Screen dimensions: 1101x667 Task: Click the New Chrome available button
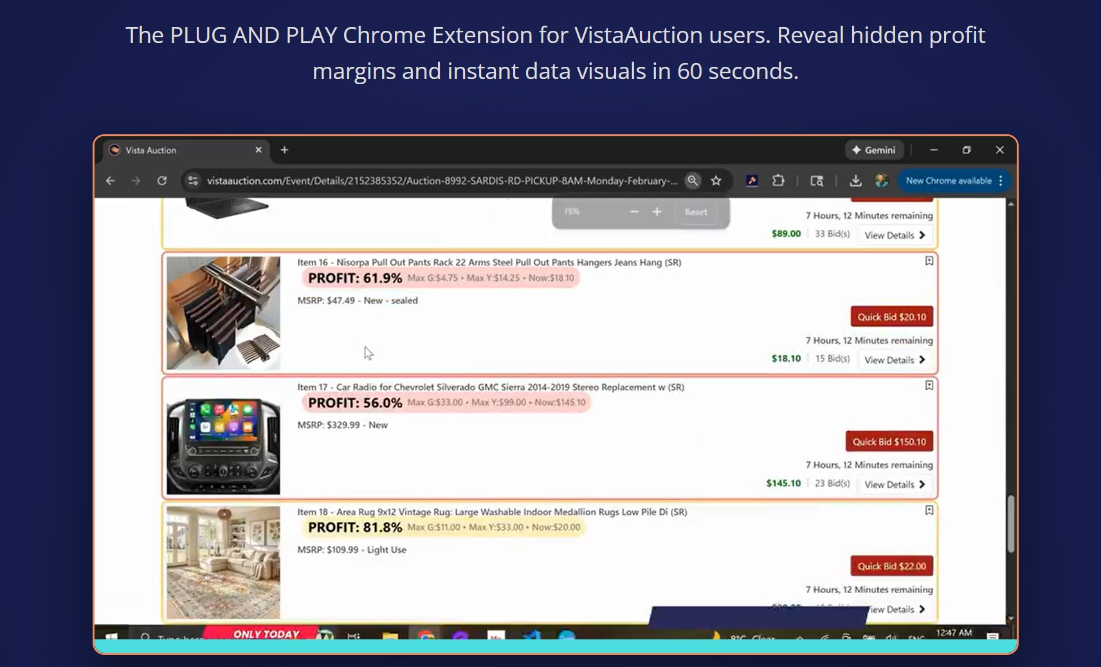954,181
